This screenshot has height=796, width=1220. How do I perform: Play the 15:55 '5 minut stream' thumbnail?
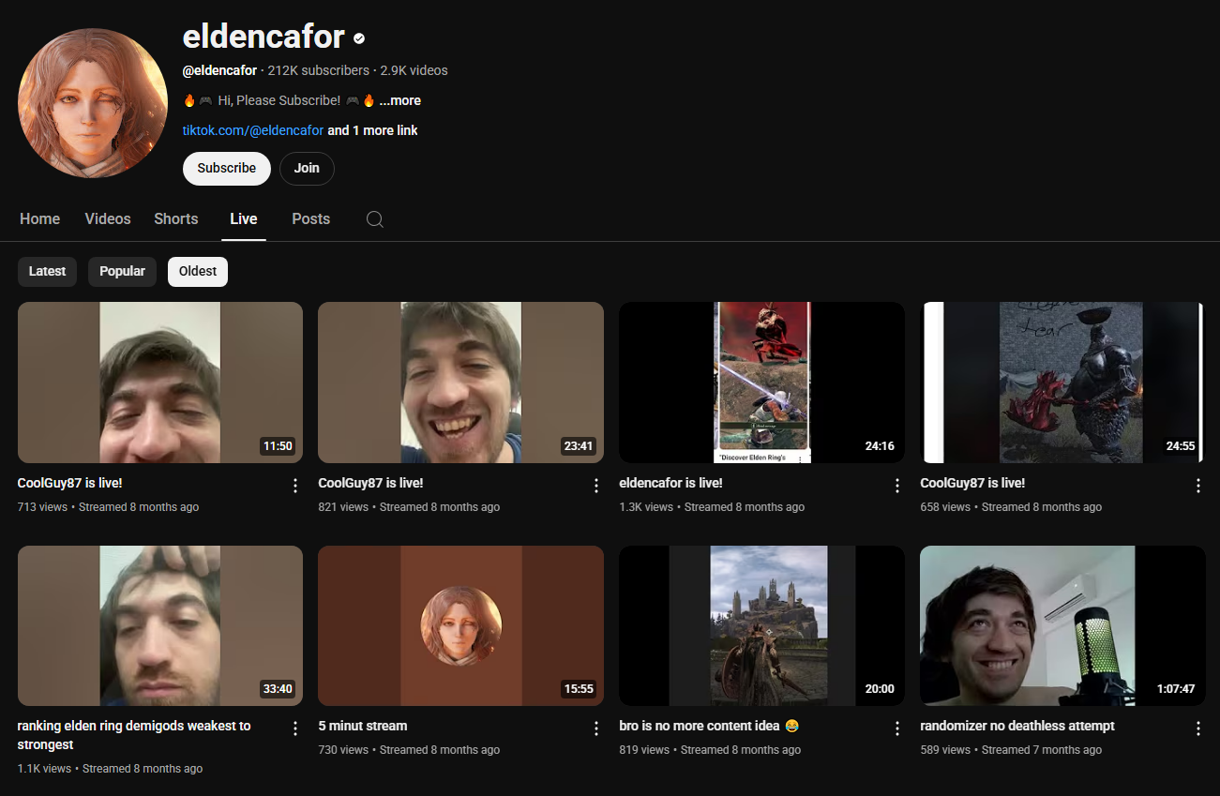(x=460, y=625)
